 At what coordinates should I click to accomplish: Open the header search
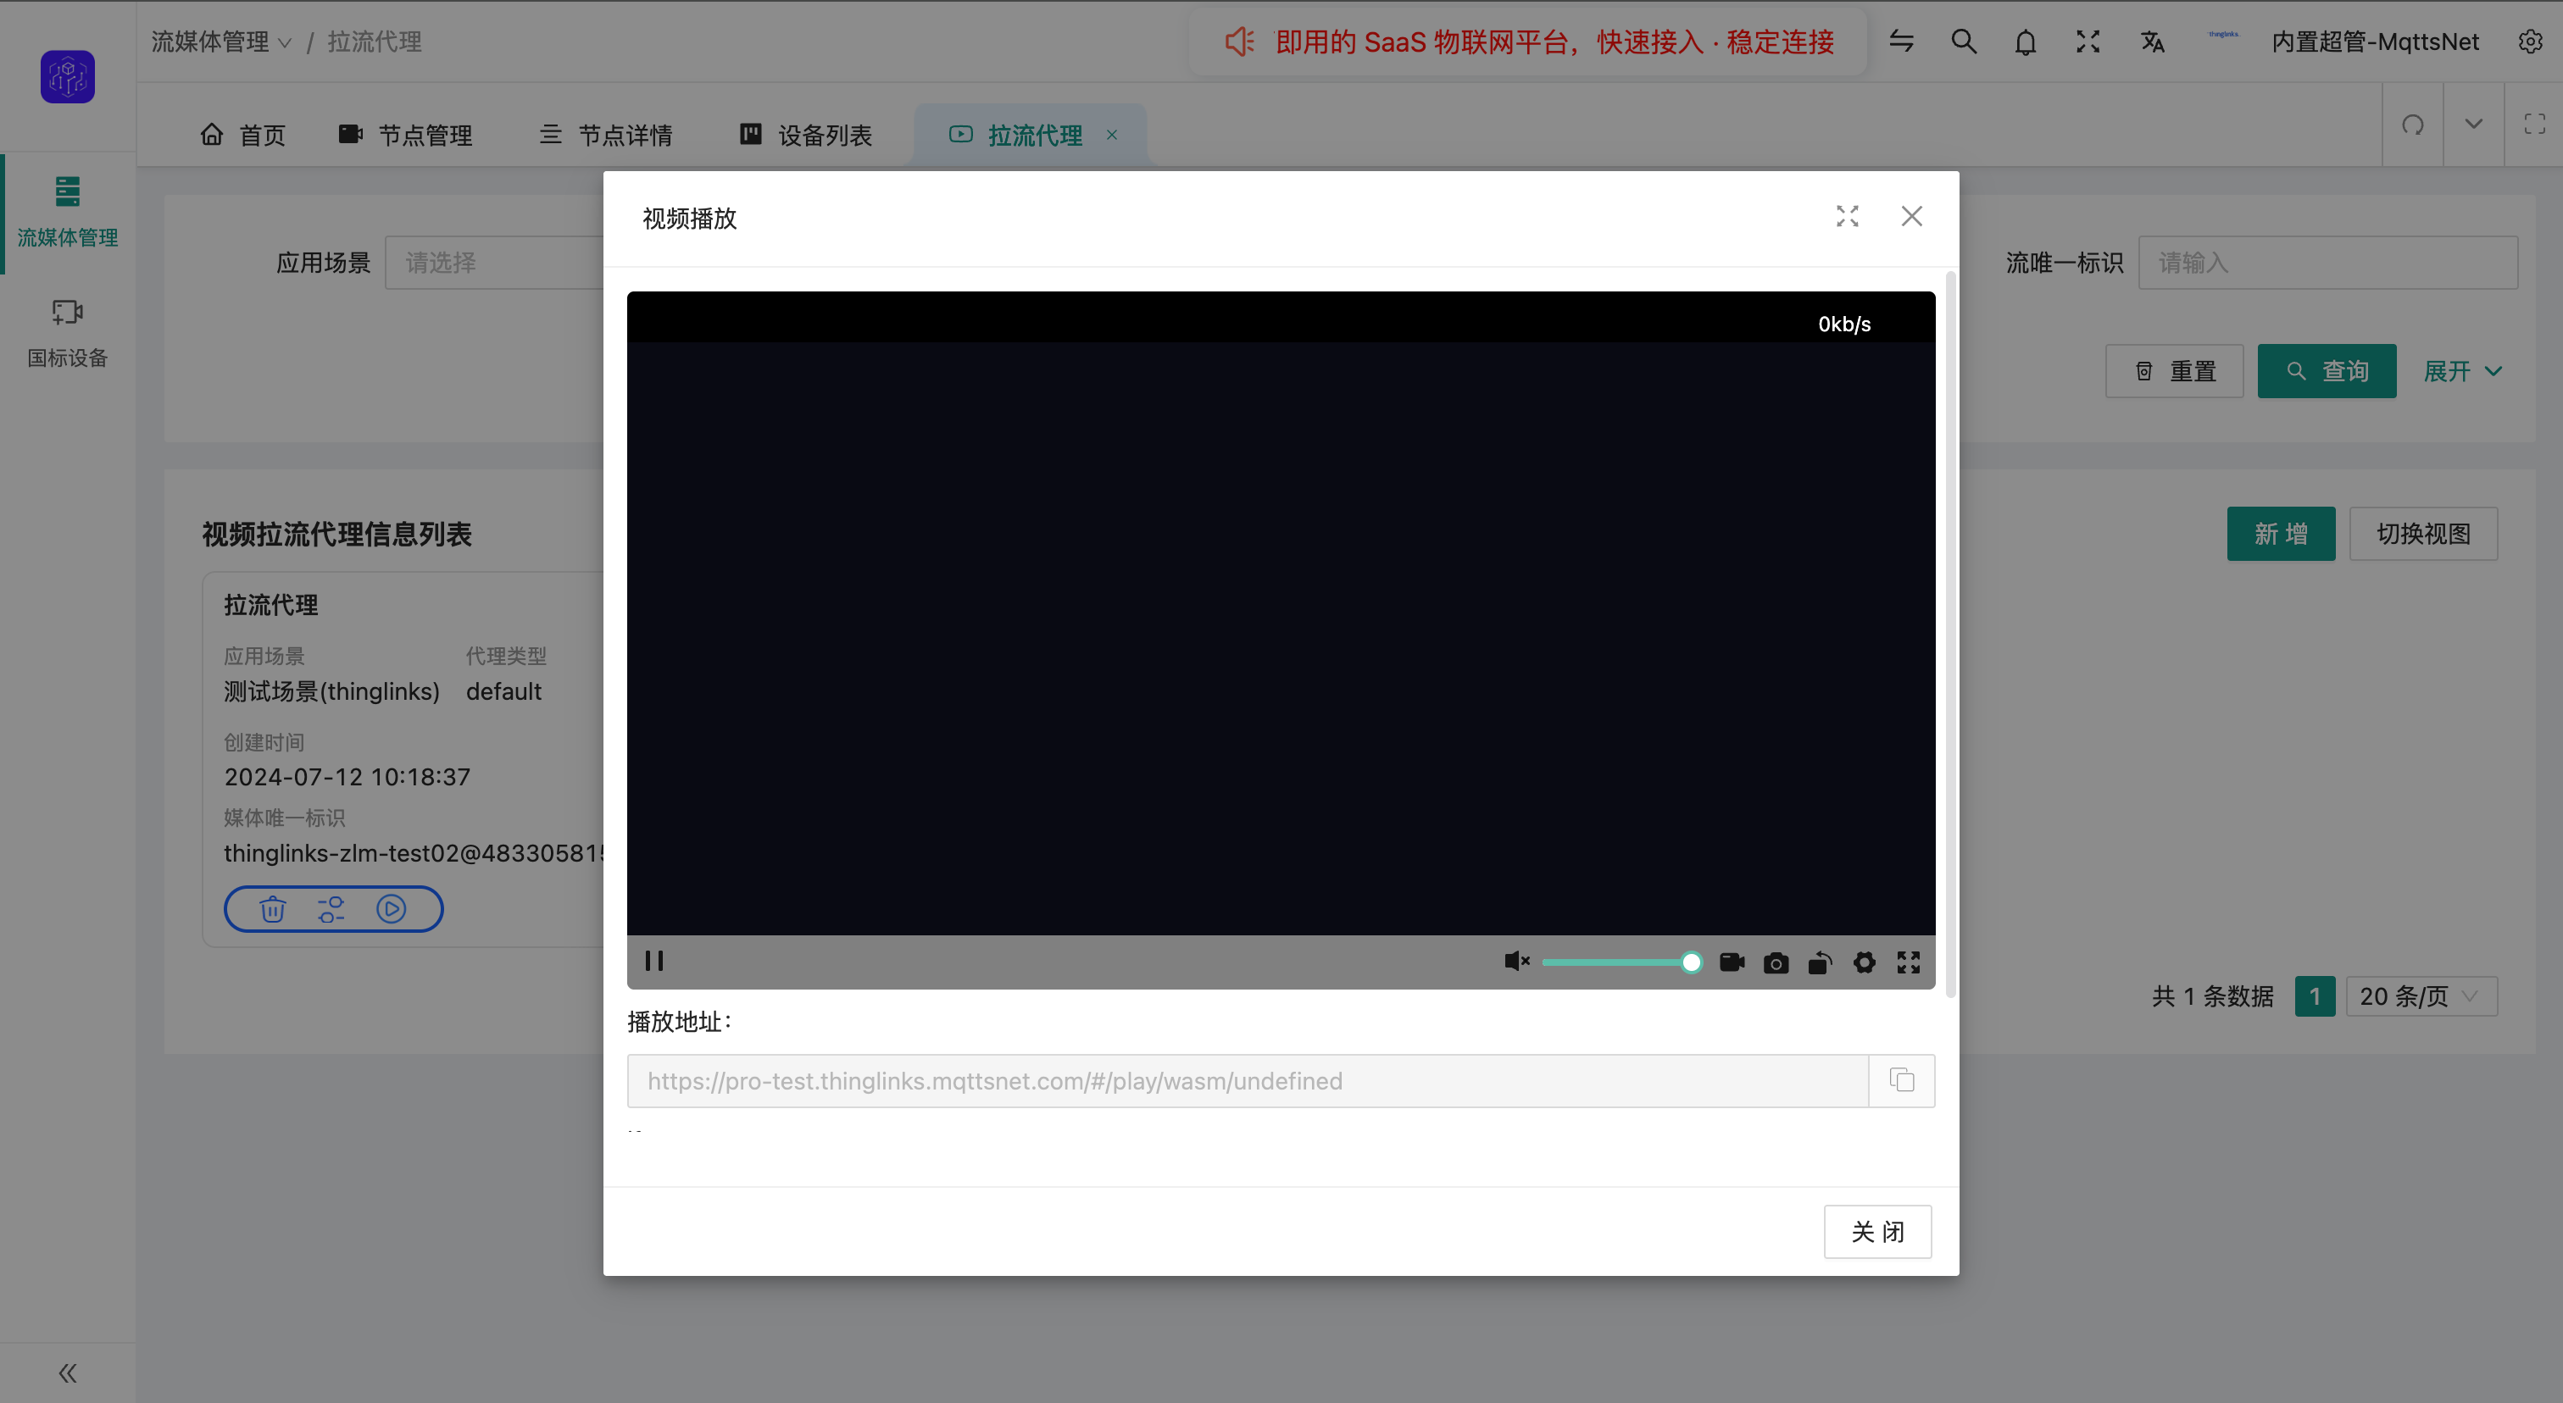pos(1964,42)
